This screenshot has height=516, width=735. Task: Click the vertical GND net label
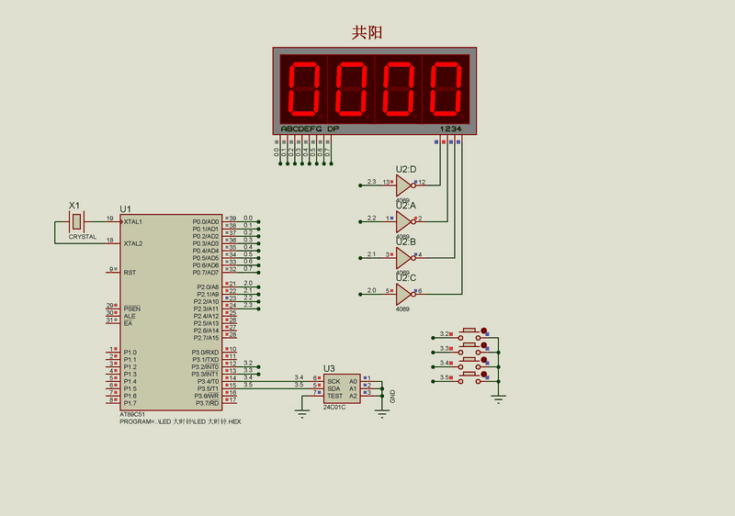pos(392,396)
